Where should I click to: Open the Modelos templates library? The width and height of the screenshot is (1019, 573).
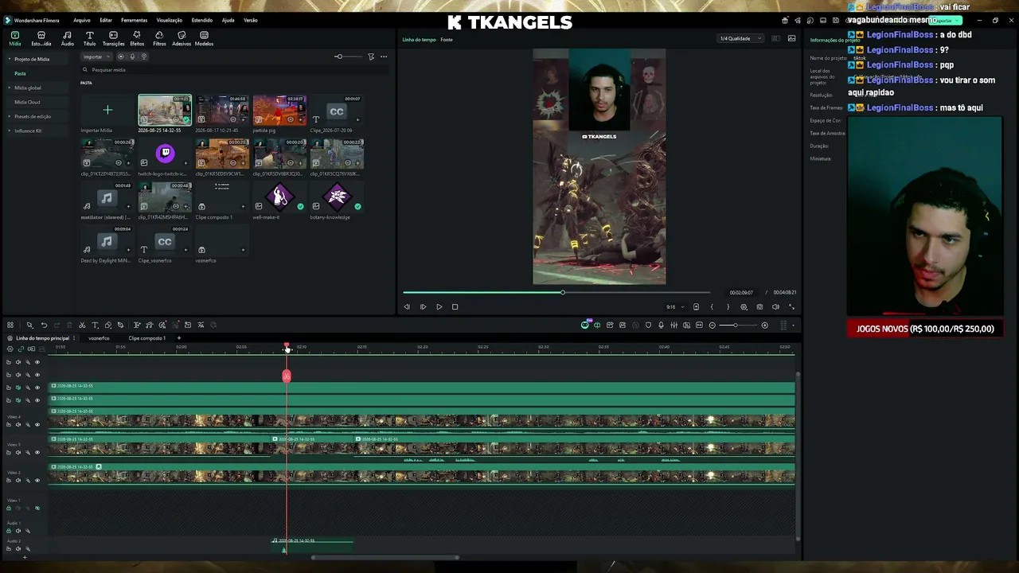tap(204, 38)
